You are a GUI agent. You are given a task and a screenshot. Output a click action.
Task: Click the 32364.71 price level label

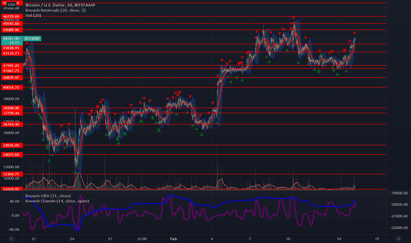[x=12, y=174]
